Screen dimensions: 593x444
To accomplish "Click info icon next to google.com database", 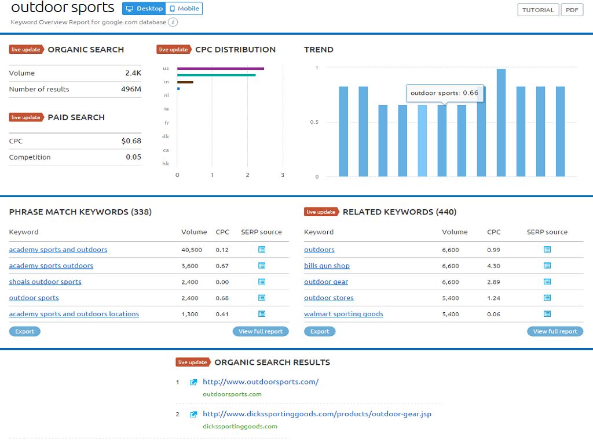I will (x=173, y=22).
